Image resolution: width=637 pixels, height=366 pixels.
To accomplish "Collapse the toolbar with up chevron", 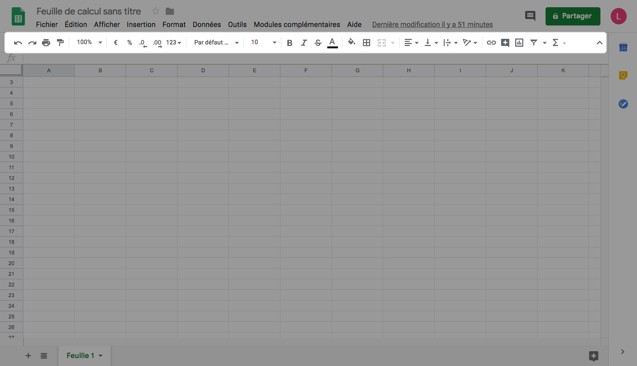I will pos(599,43).
